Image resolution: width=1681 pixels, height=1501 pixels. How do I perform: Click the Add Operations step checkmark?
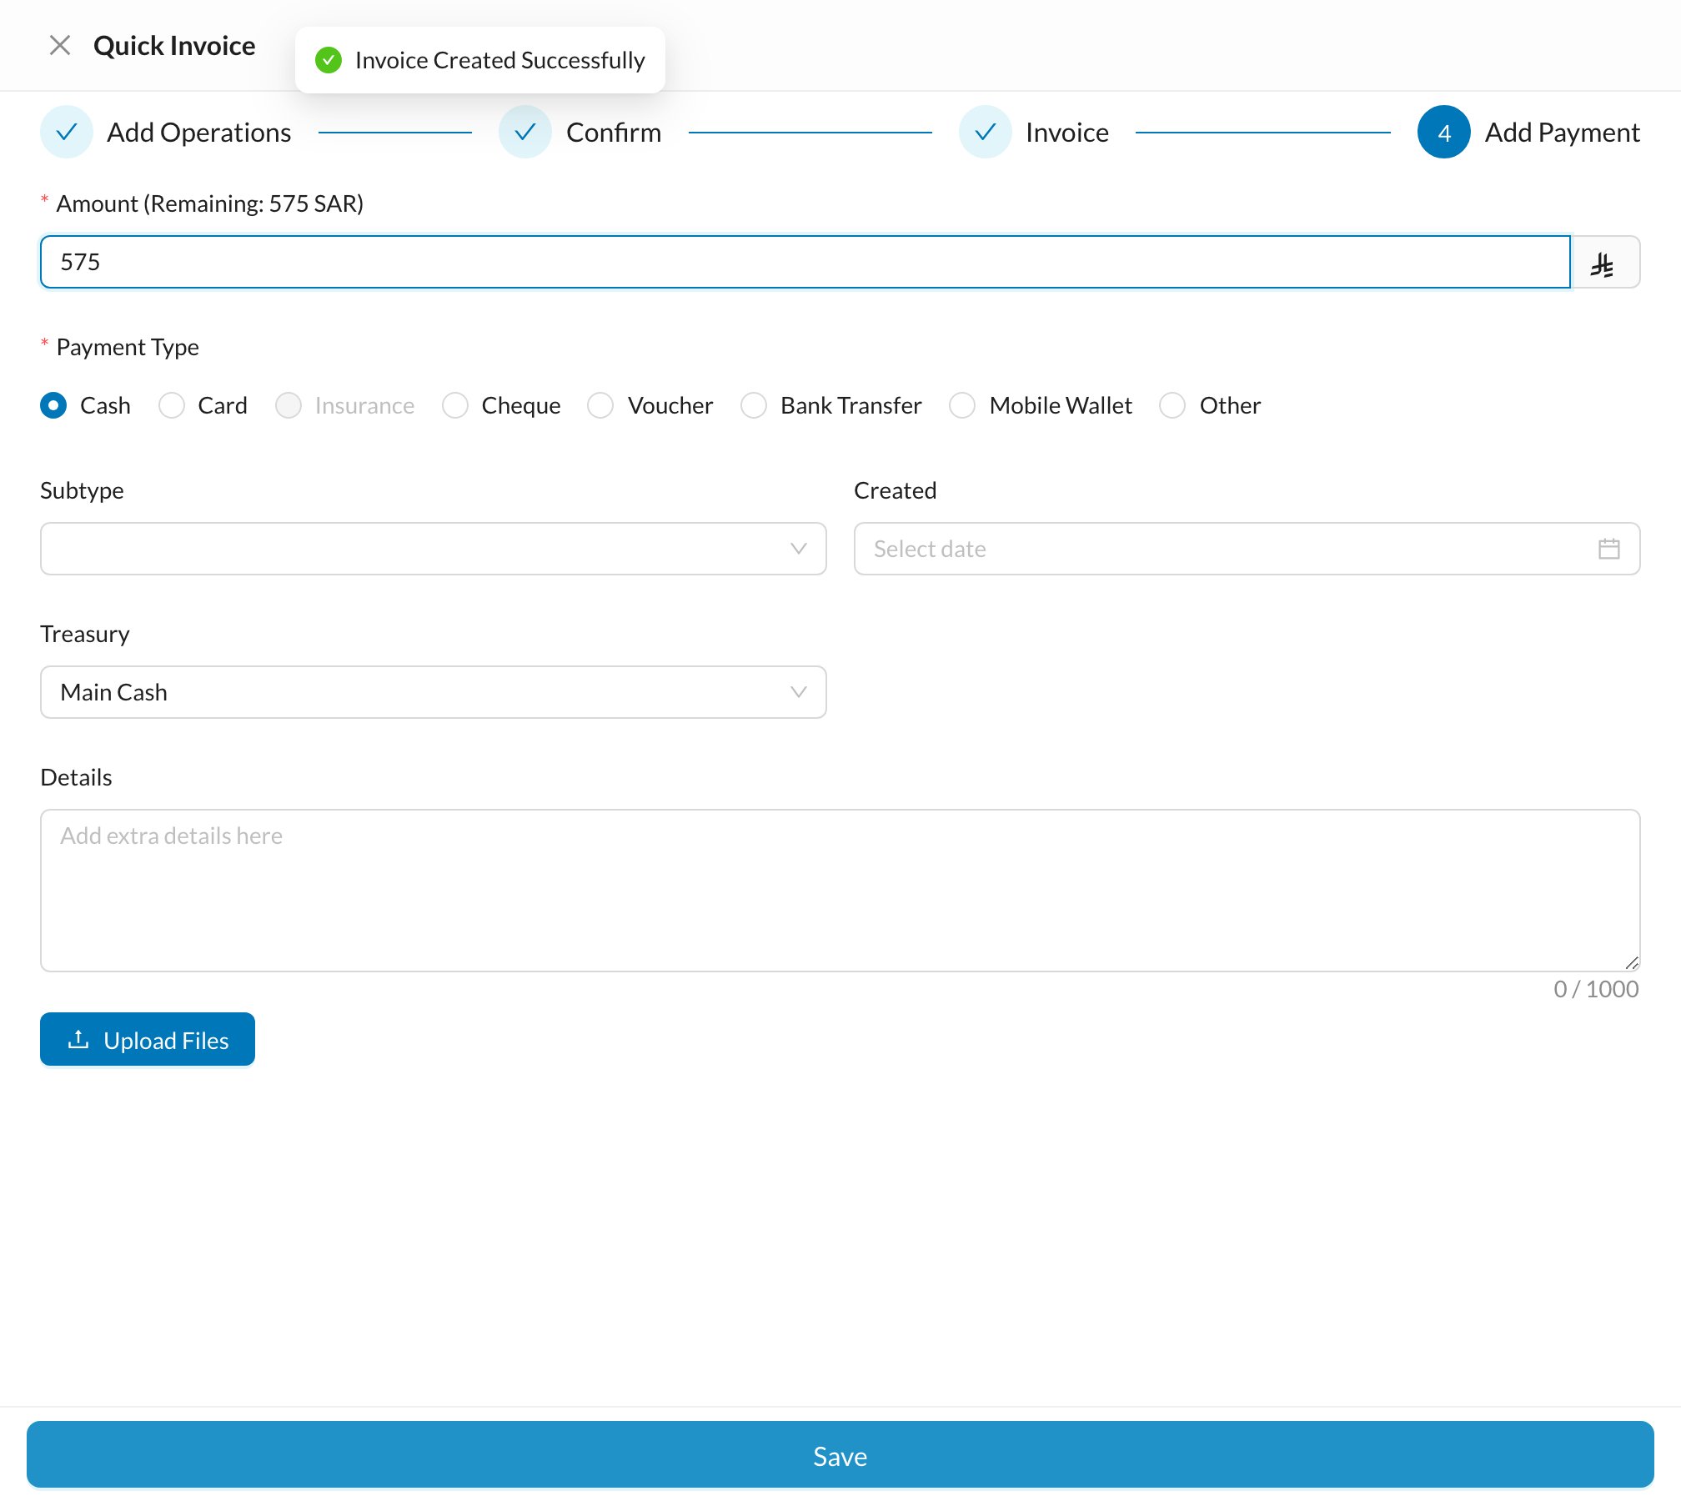pos(67,132)
